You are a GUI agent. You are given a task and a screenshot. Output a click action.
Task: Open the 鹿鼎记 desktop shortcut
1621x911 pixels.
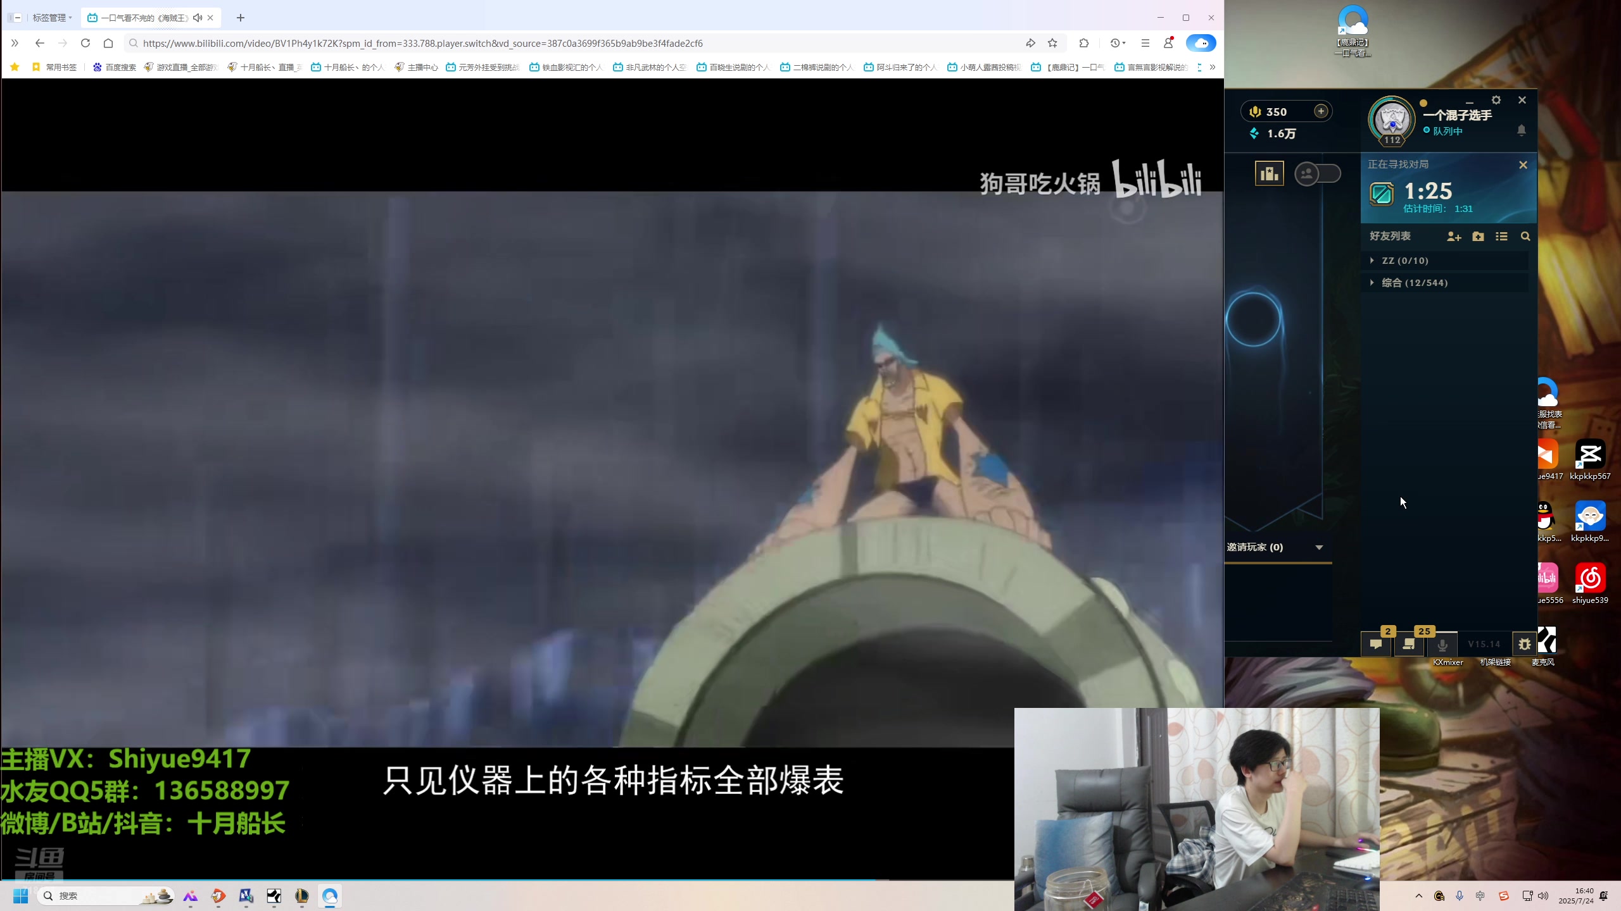tap(1353, 30)
